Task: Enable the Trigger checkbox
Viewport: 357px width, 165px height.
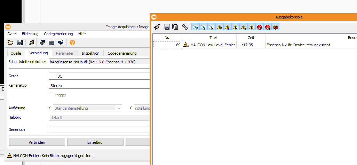Action: 51,95
